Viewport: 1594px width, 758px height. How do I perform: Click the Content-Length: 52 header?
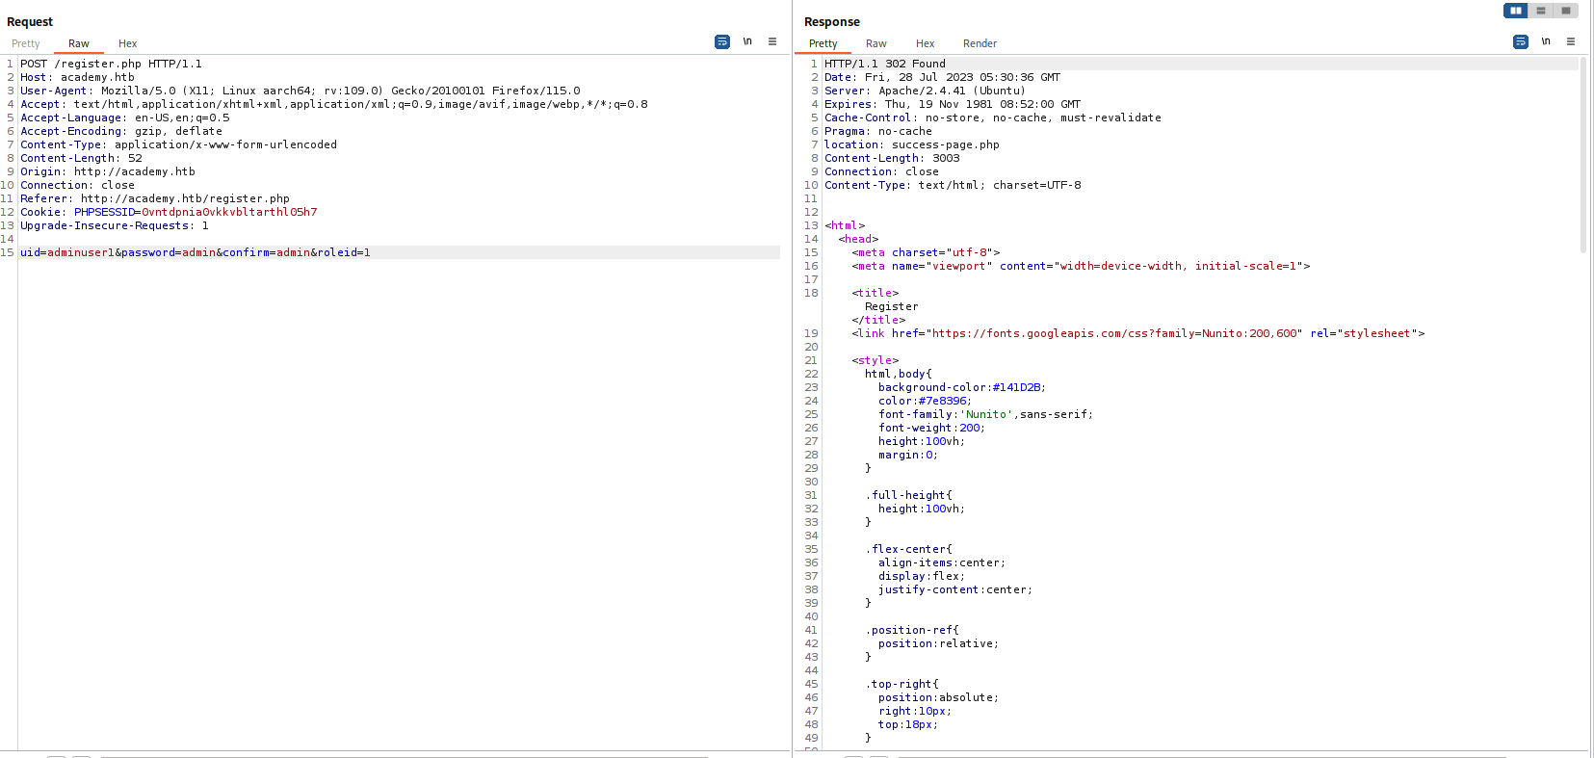(x=81, y=158)
